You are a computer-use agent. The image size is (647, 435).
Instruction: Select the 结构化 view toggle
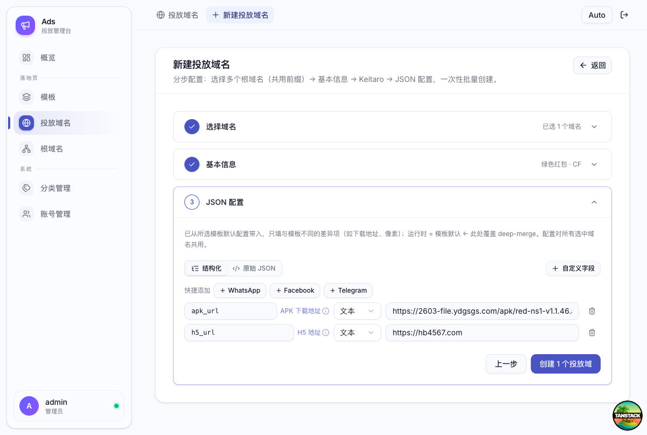pyautogui.click(x=207, y=268)
